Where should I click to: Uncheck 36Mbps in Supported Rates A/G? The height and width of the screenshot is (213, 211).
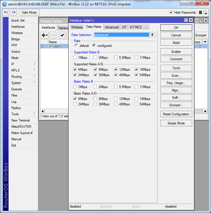[95, 75]
